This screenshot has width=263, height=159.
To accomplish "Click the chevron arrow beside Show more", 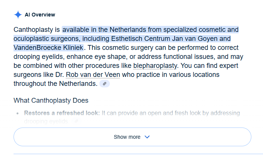I will [147, 137].
